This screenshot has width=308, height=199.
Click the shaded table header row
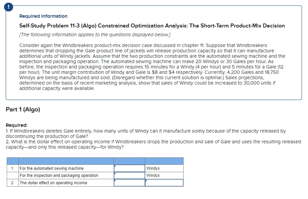[94, 161]
